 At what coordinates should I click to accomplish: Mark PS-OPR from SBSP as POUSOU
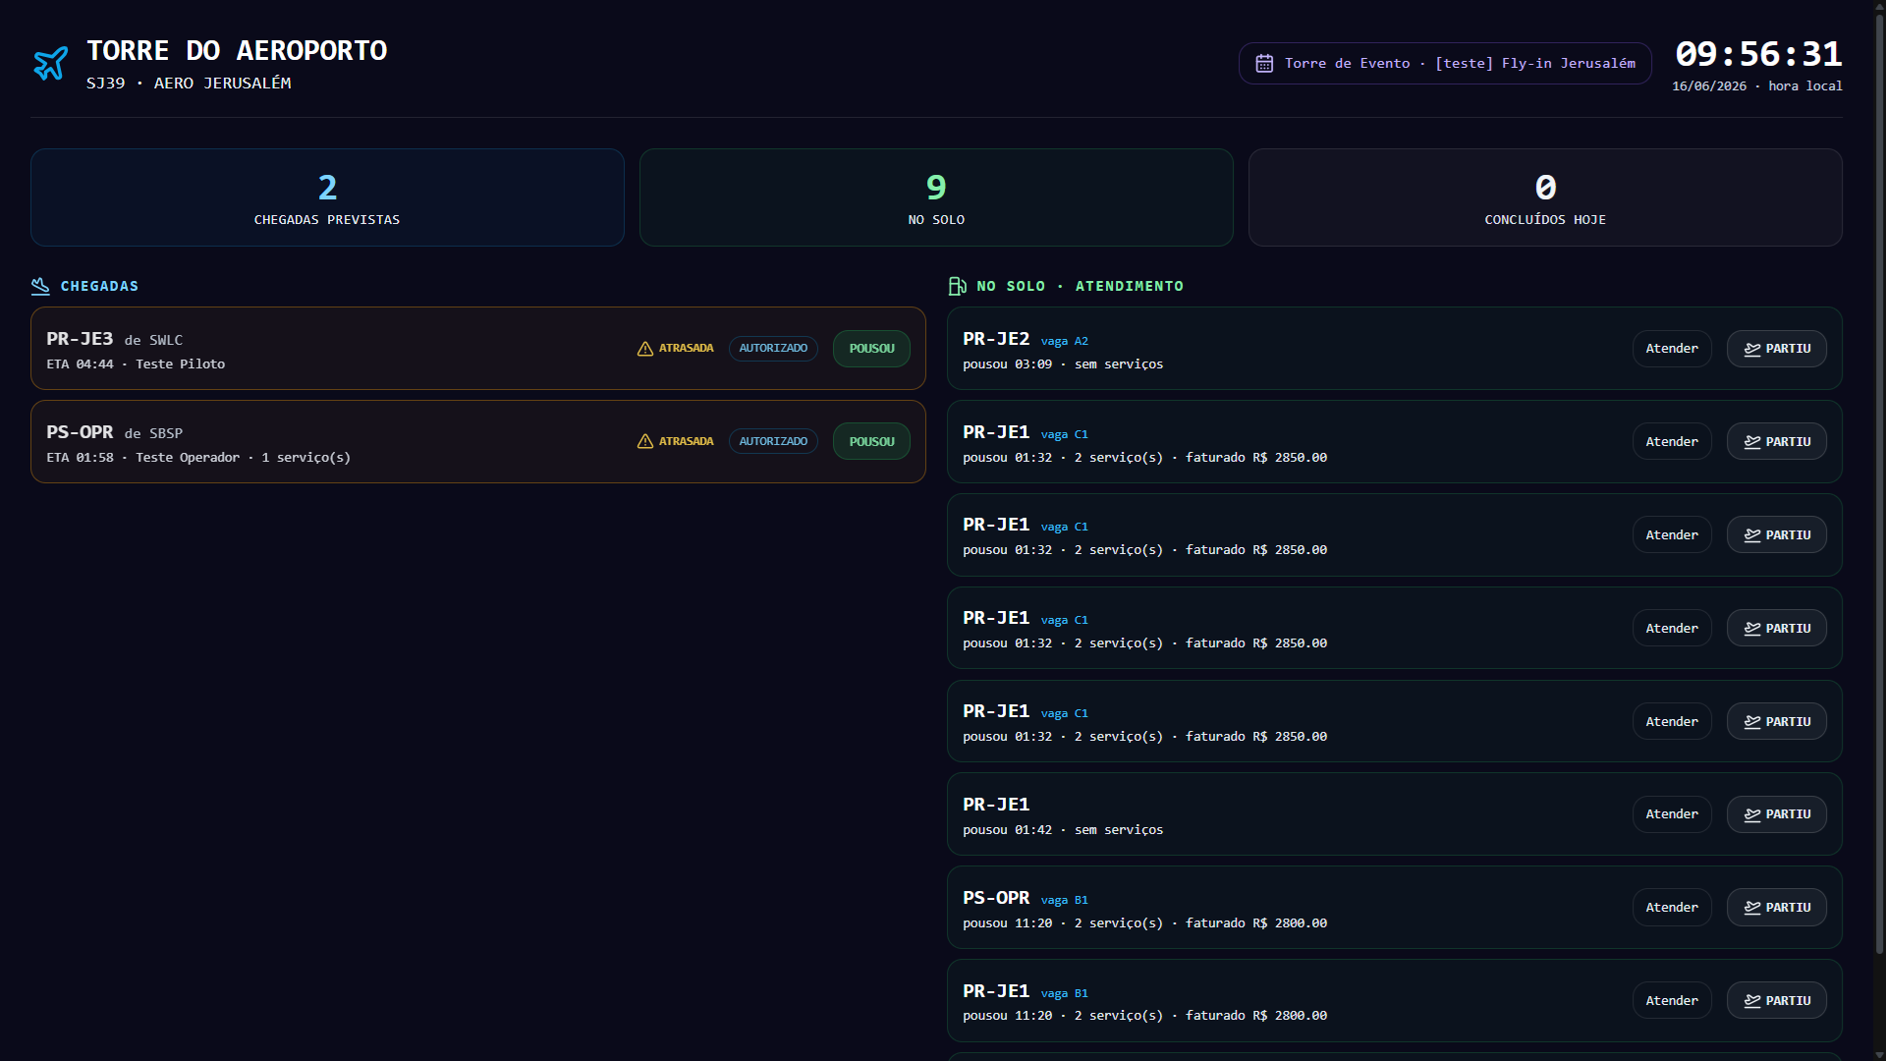871,442
